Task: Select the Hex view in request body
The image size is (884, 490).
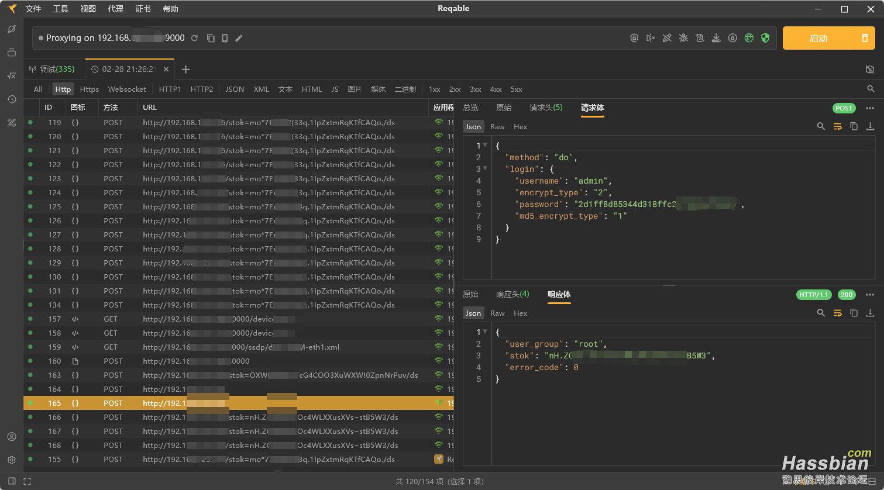Action: click(520, 126)
